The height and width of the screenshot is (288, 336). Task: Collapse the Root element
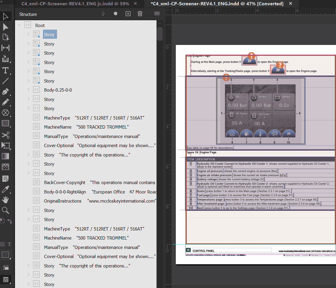19,25
